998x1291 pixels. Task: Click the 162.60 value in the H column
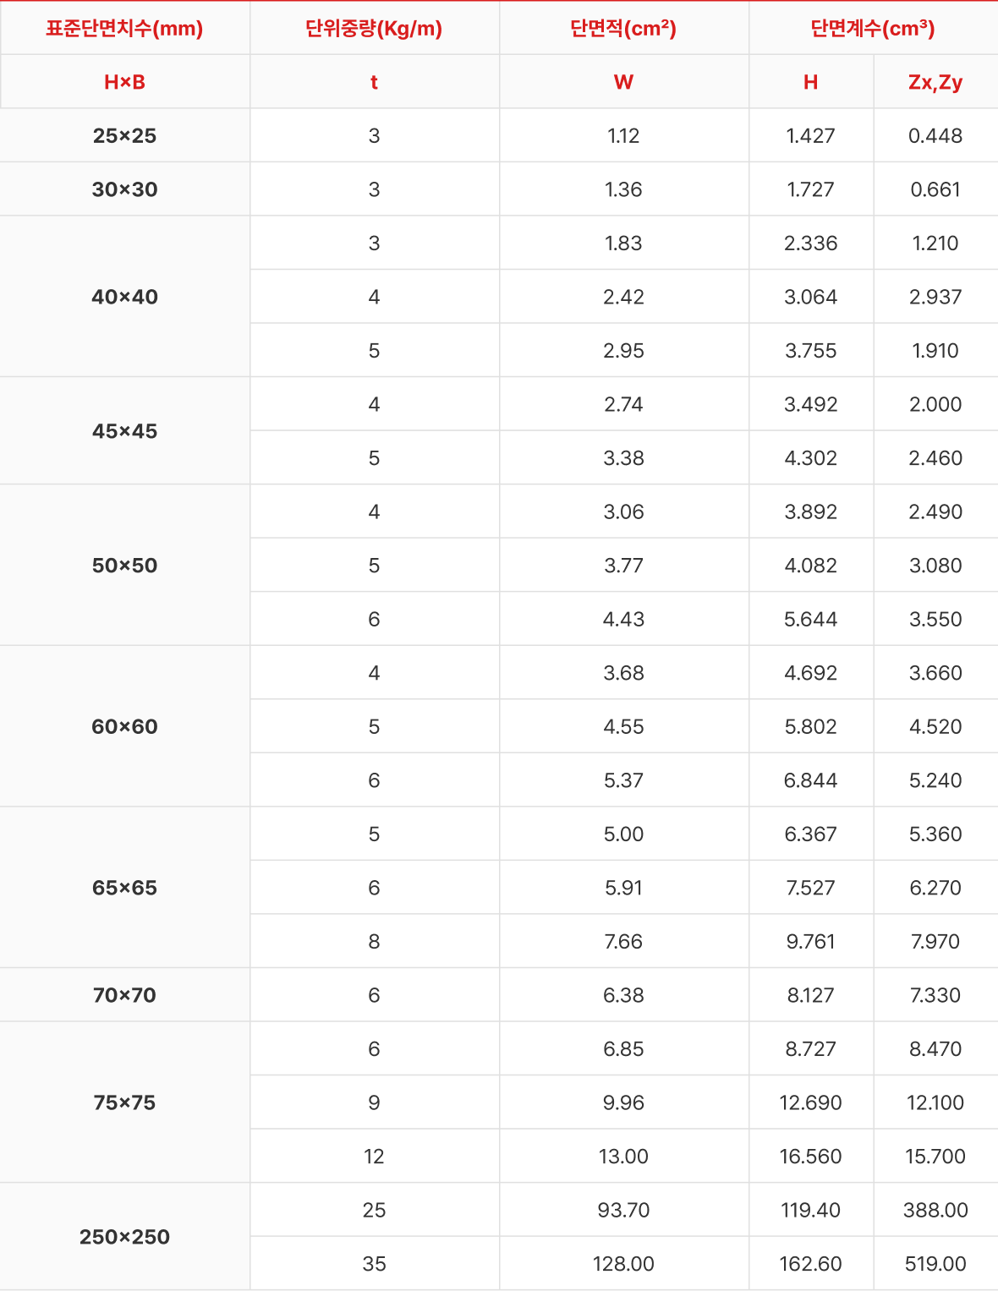[x=811, y=1264]
